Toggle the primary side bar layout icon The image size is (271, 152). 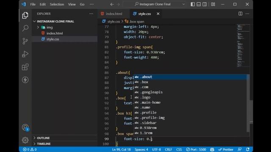click(x=193, y=4)
